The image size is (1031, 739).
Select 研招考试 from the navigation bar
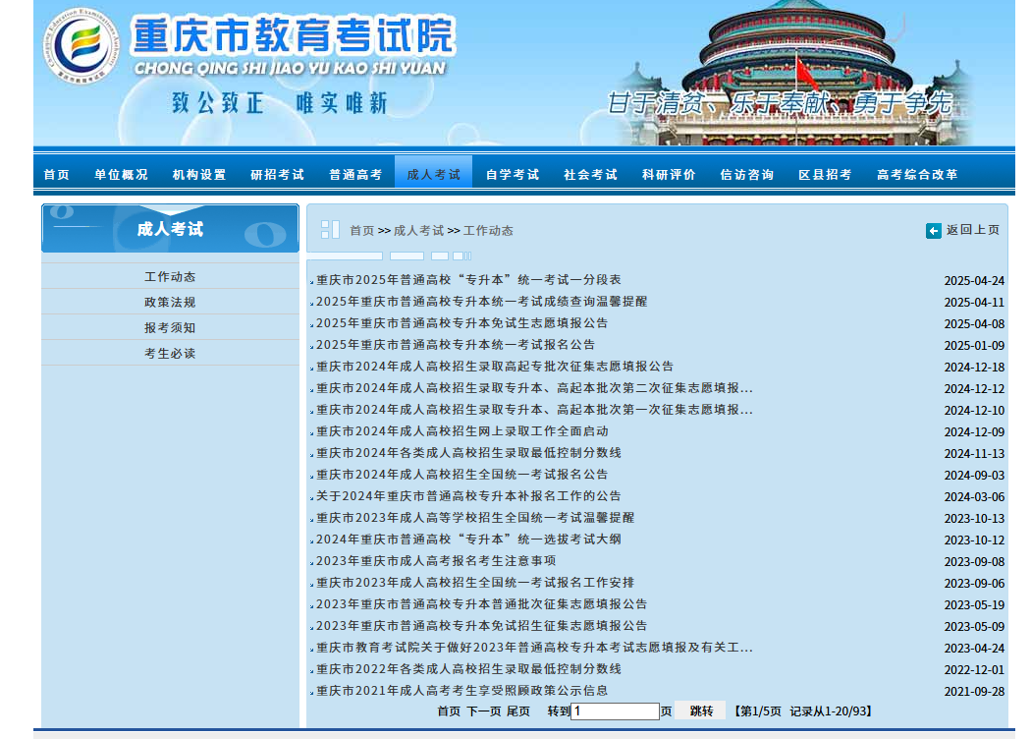(277, 175)
